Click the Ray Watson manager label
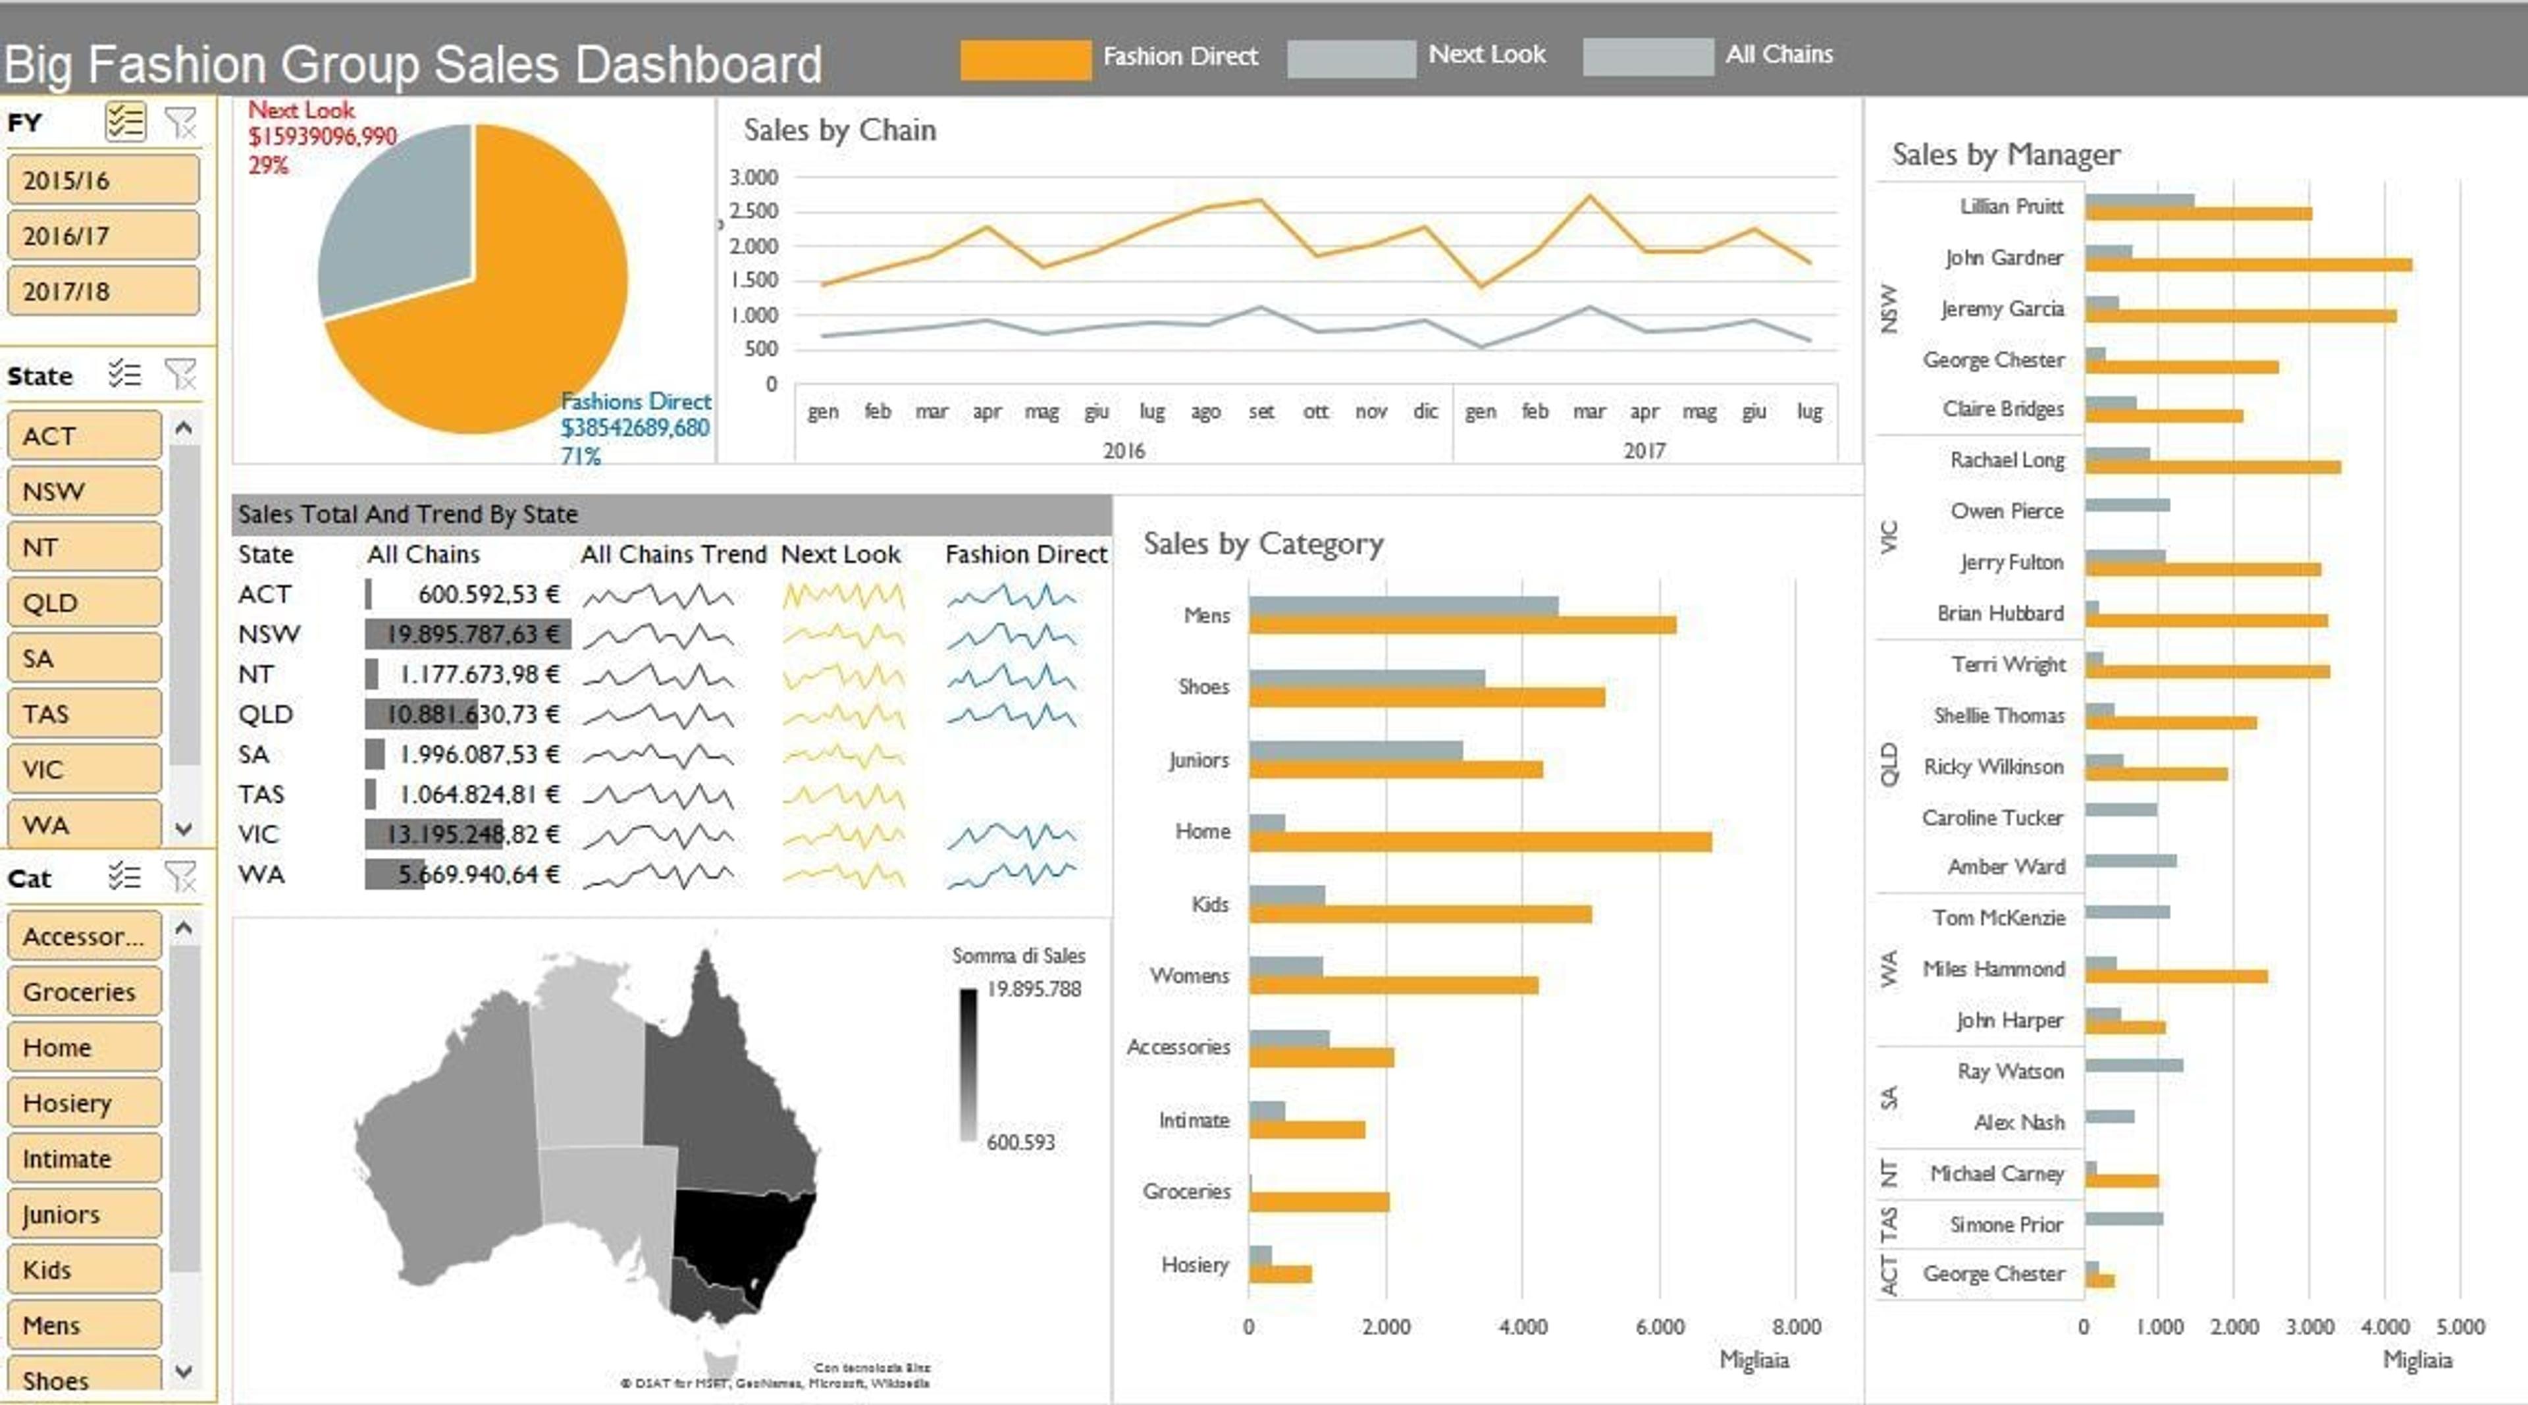This screenshot has height=1405, width=2528. coord(2010,1071)
